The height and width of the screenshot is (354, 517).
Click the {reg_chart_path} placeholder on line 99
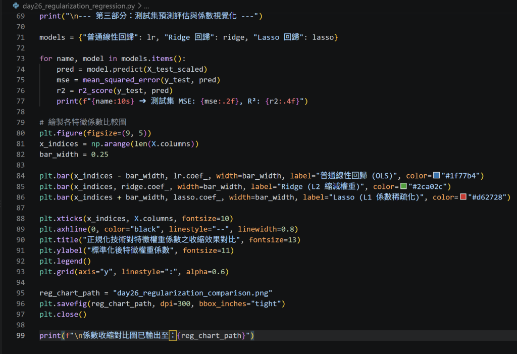[x=212, y=335]
